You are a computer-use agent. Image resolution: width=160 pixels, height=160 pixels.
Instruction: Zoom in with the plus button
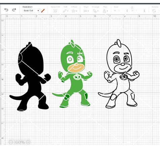[x=28, y=142]
